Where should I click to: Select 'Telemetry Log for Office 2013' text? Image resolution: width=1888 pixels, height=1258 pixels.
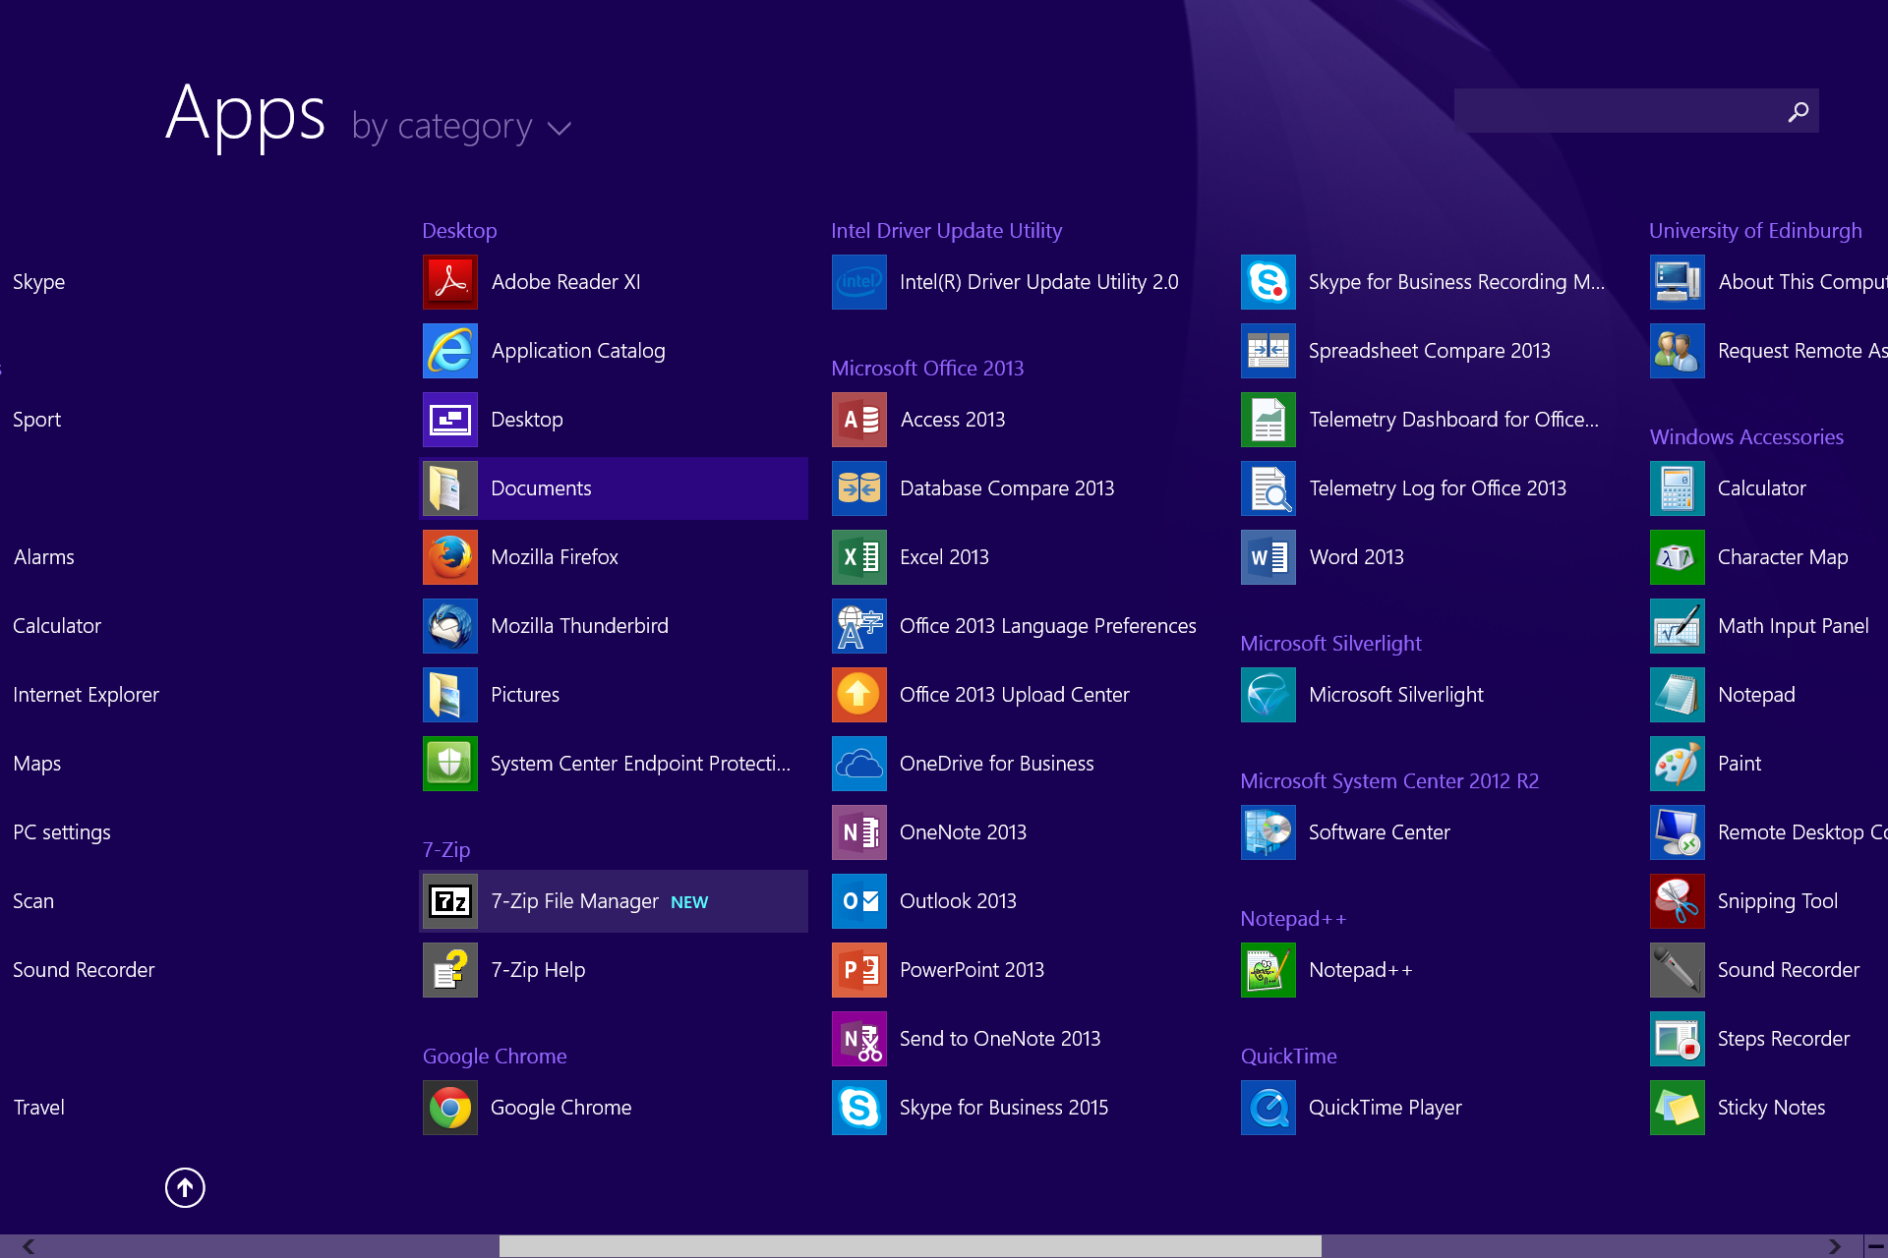click(1438, 488)
